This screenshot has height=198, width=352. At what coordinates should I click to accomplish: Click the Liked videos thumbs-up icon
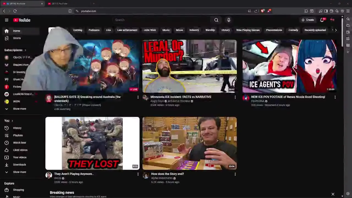click(x=7, y=150)
